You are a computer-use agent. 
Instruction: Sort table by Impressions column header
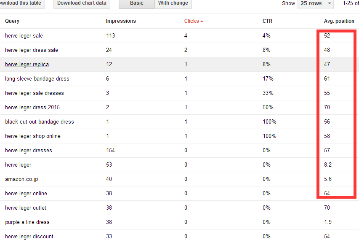[x=121, y=21]
